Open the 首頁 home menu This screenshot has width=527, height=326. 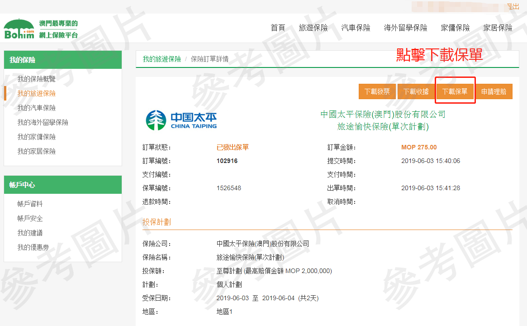[278, 28]
